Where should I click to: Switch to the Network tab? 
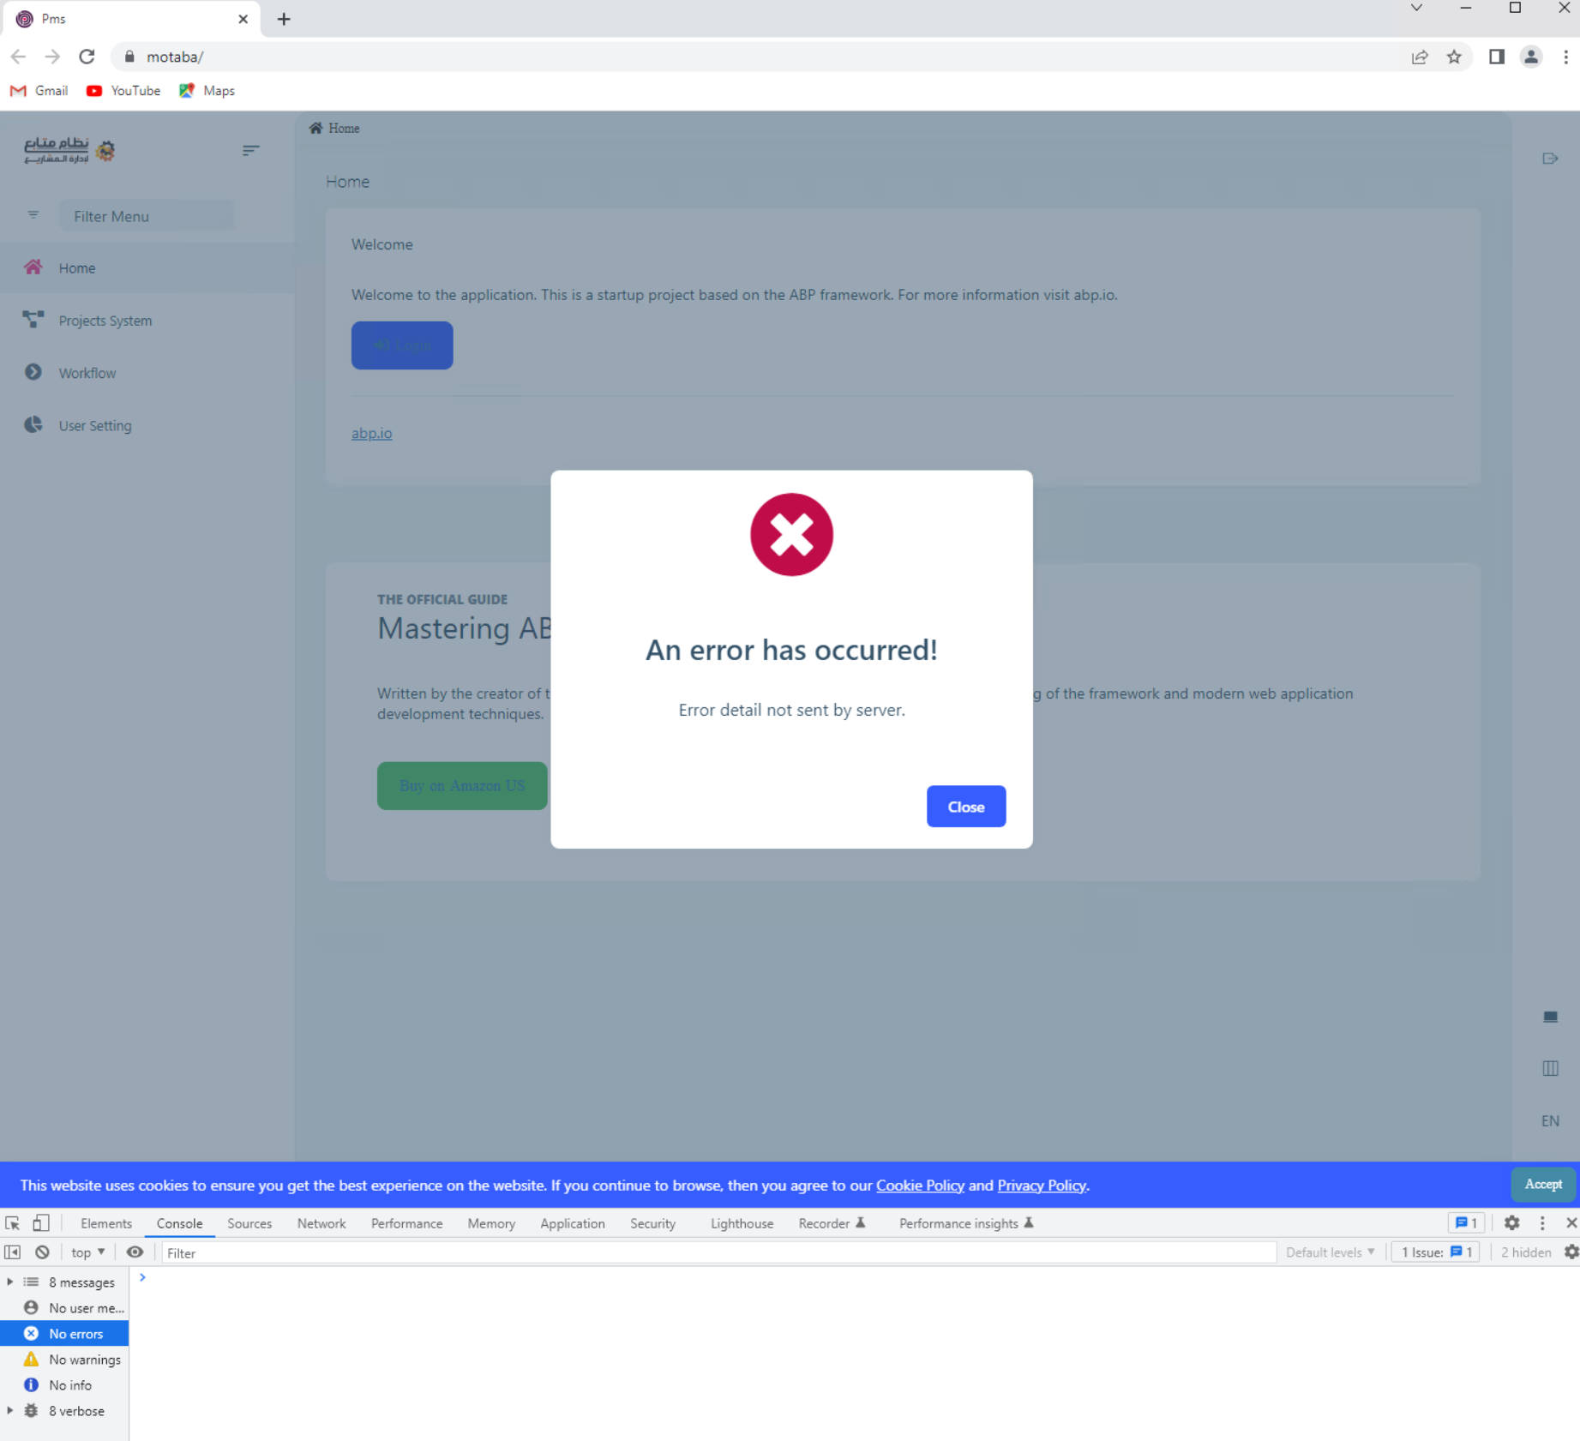coord(321,1223)
